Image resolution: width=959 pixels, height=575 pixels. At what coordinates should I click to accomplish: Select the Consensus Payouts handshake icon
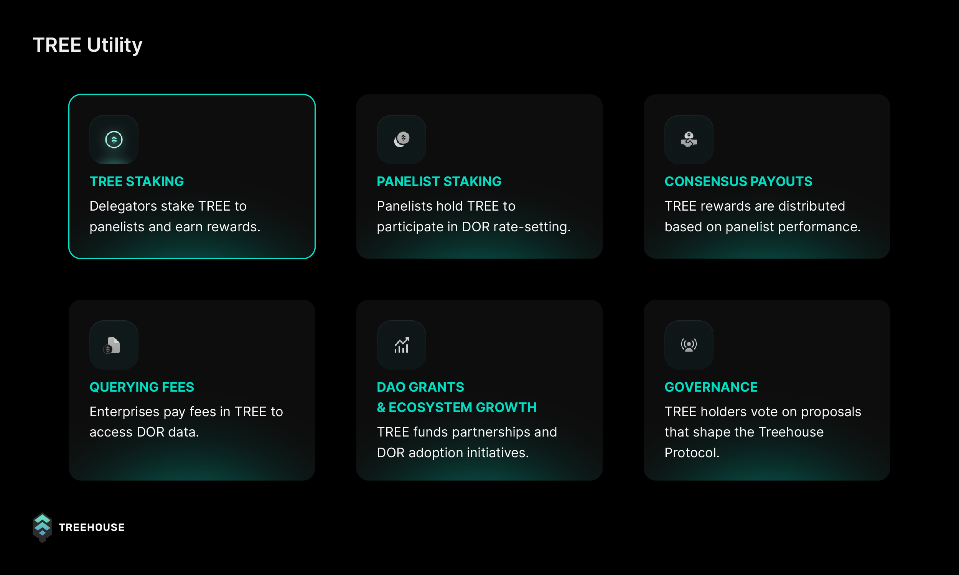pyautogui.click(x=689, y=140)
